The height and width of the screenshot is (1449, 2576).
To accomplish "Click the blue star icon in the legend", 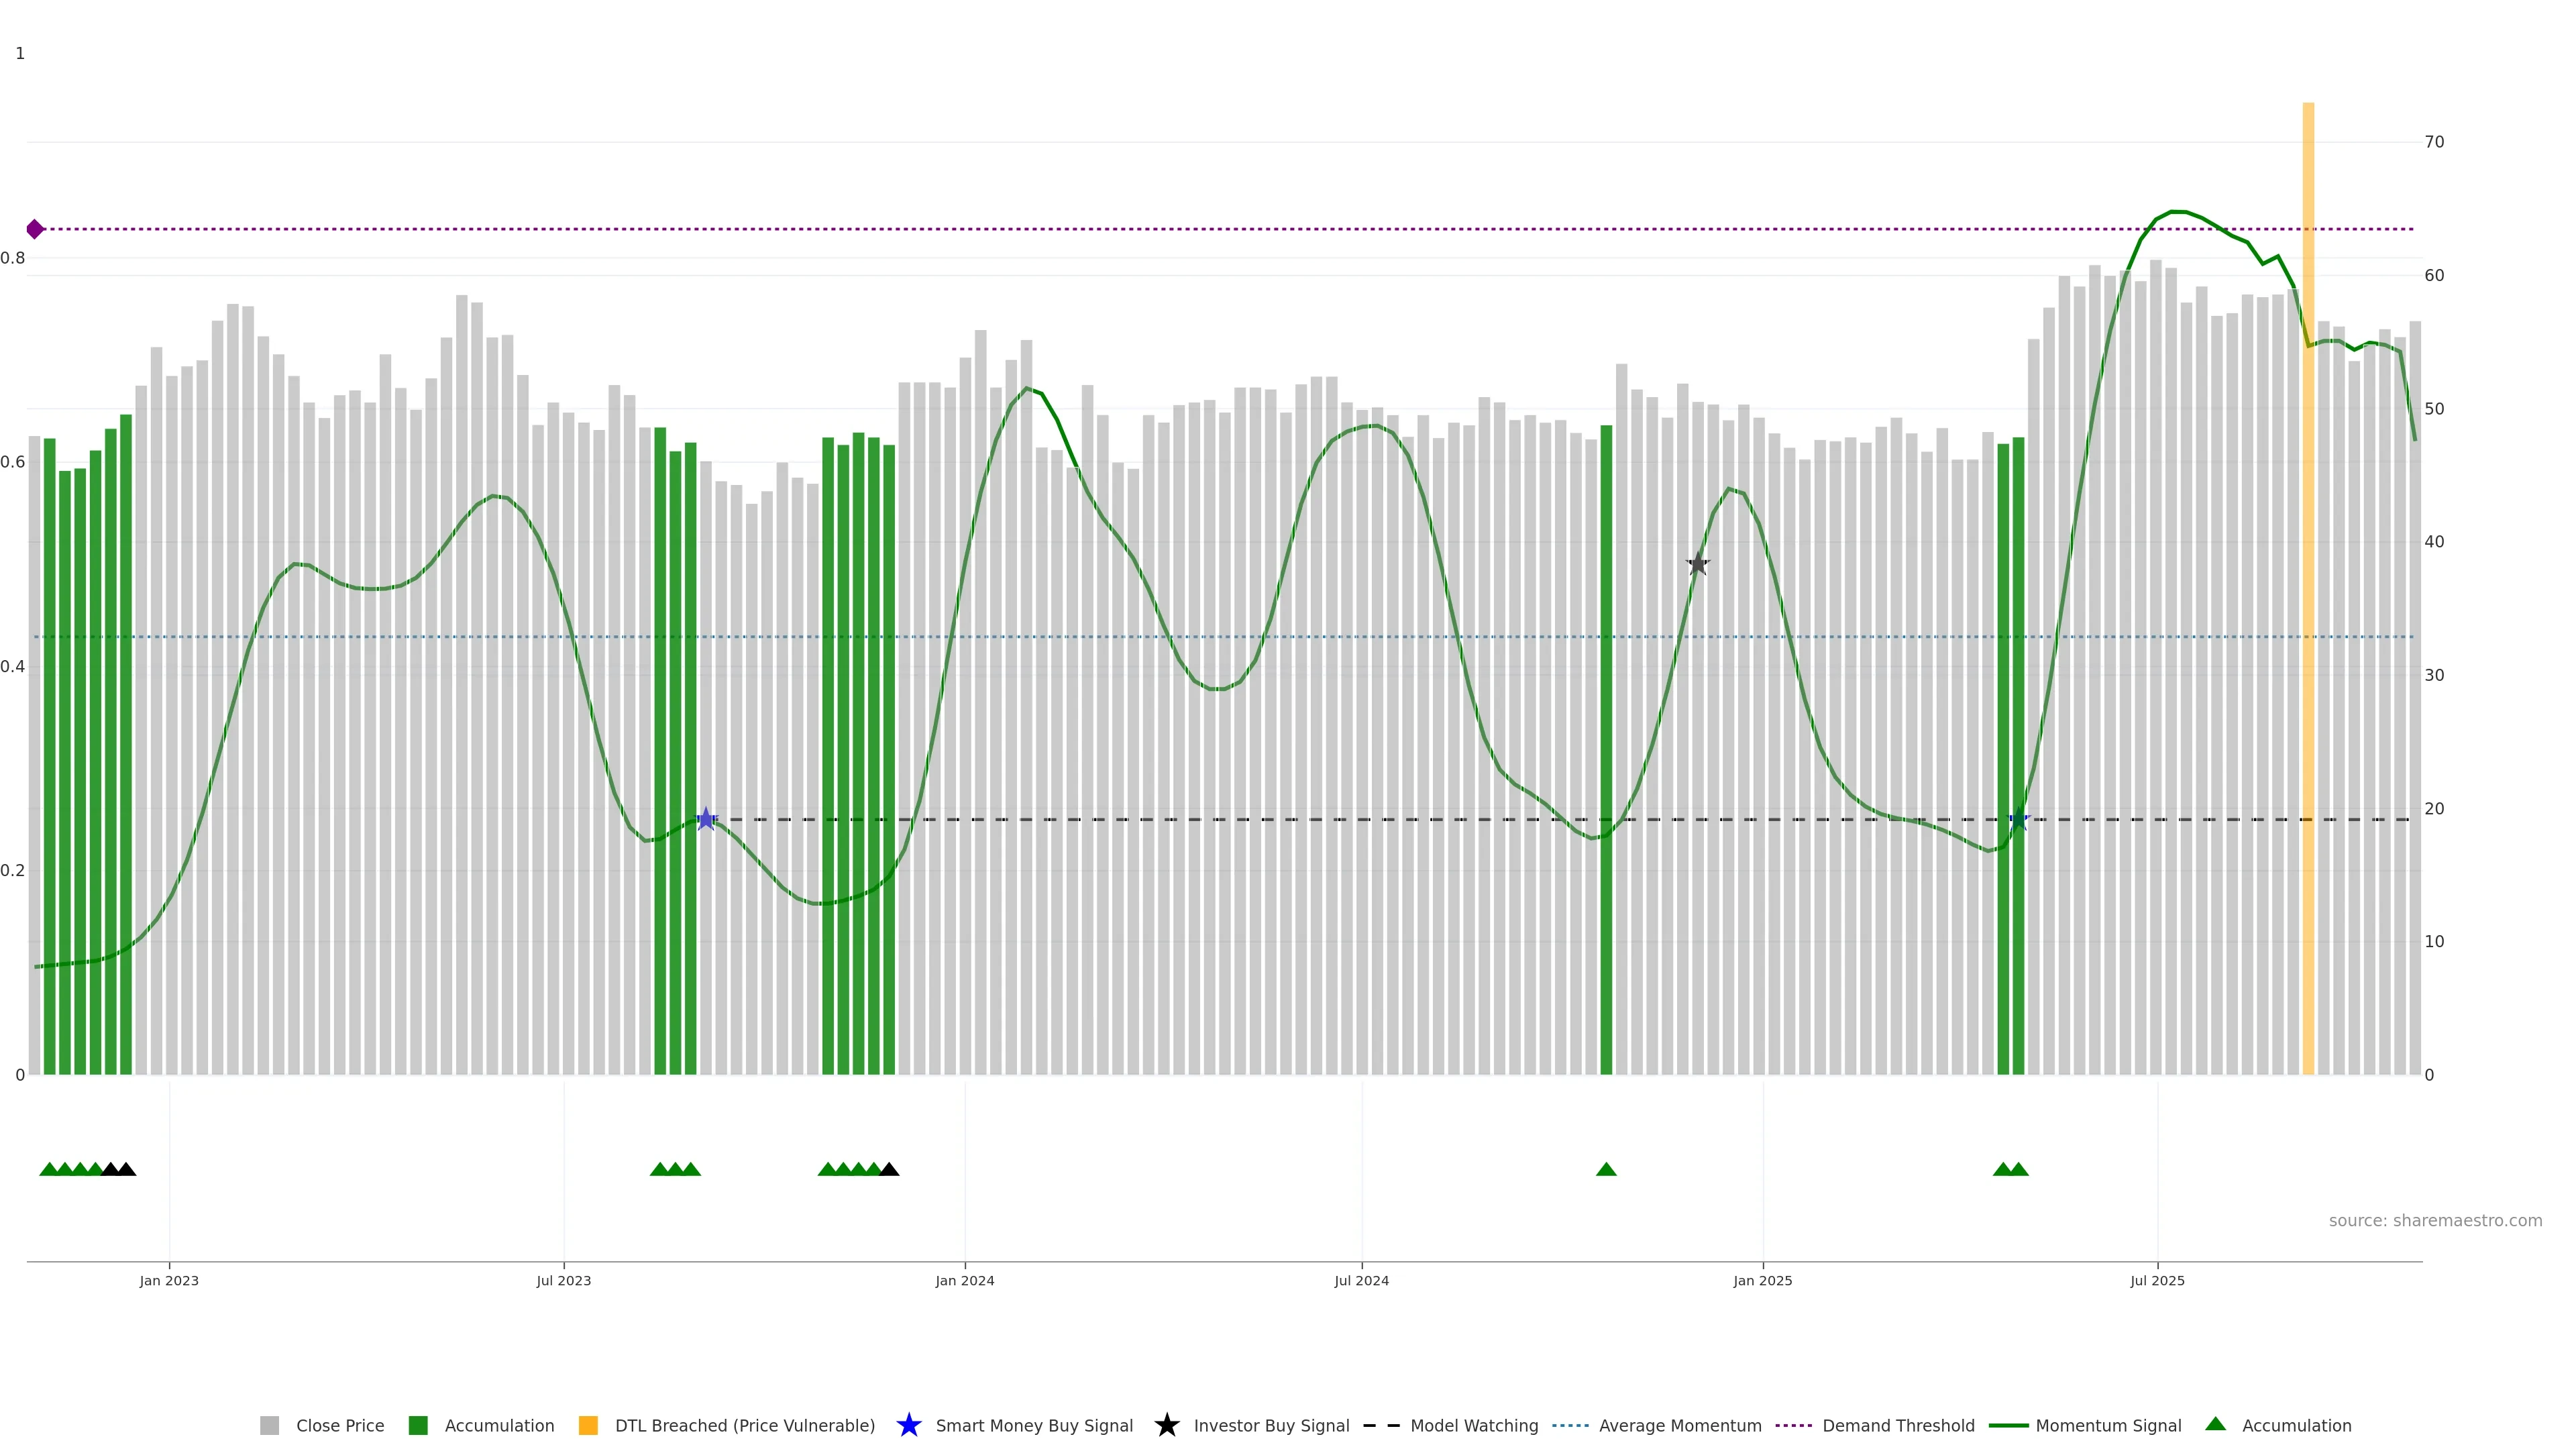I will 908,1425.
